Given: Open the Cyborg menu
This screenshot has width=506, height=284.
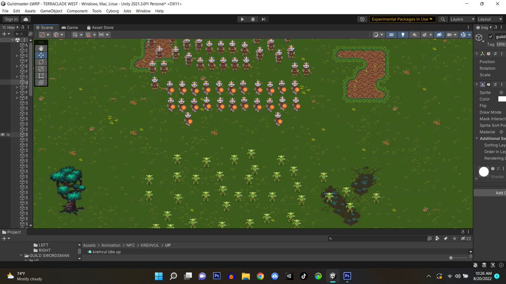Looking at the screenshot, I should pos(112,11).
